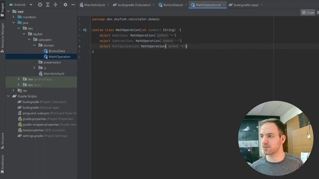Close the MathOperation.kt tab
The height and width of the screenshot is (179, 319).
(224, 5)
